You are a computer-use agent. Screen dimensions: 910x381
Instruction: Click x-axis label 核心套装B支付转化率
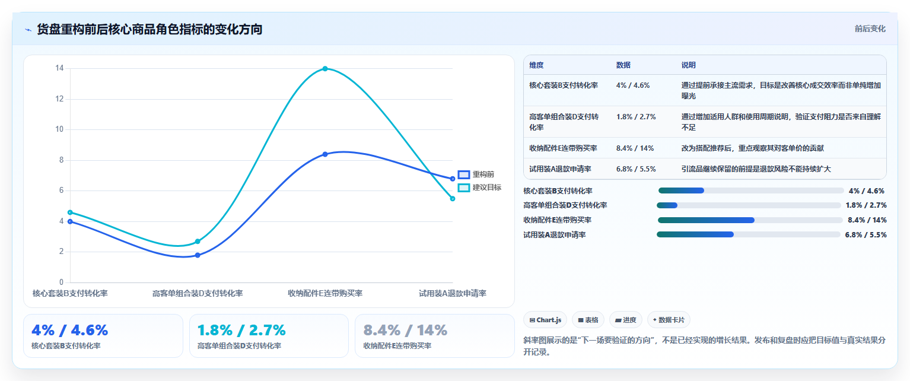[70, 293]
